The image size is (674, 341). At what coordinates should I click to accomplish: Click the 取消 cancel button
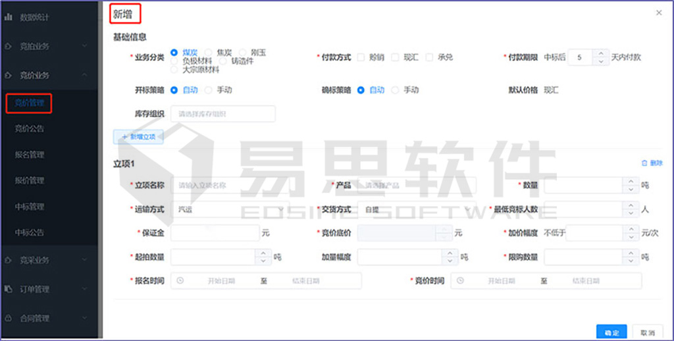coord(647,332)
